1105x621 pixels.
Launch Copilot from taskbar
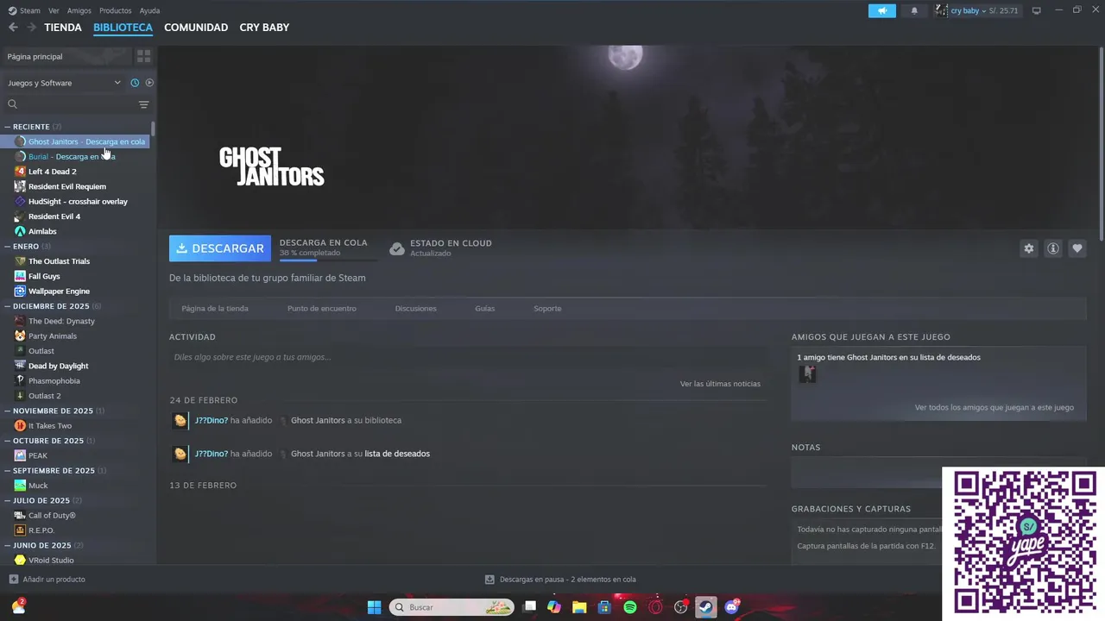point(554,607)
